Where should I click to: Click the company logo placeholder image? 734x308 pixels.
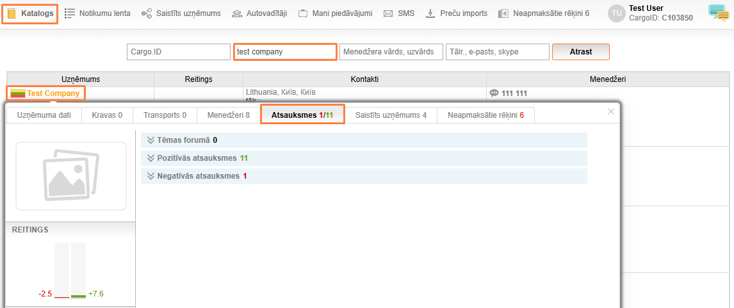71,176
